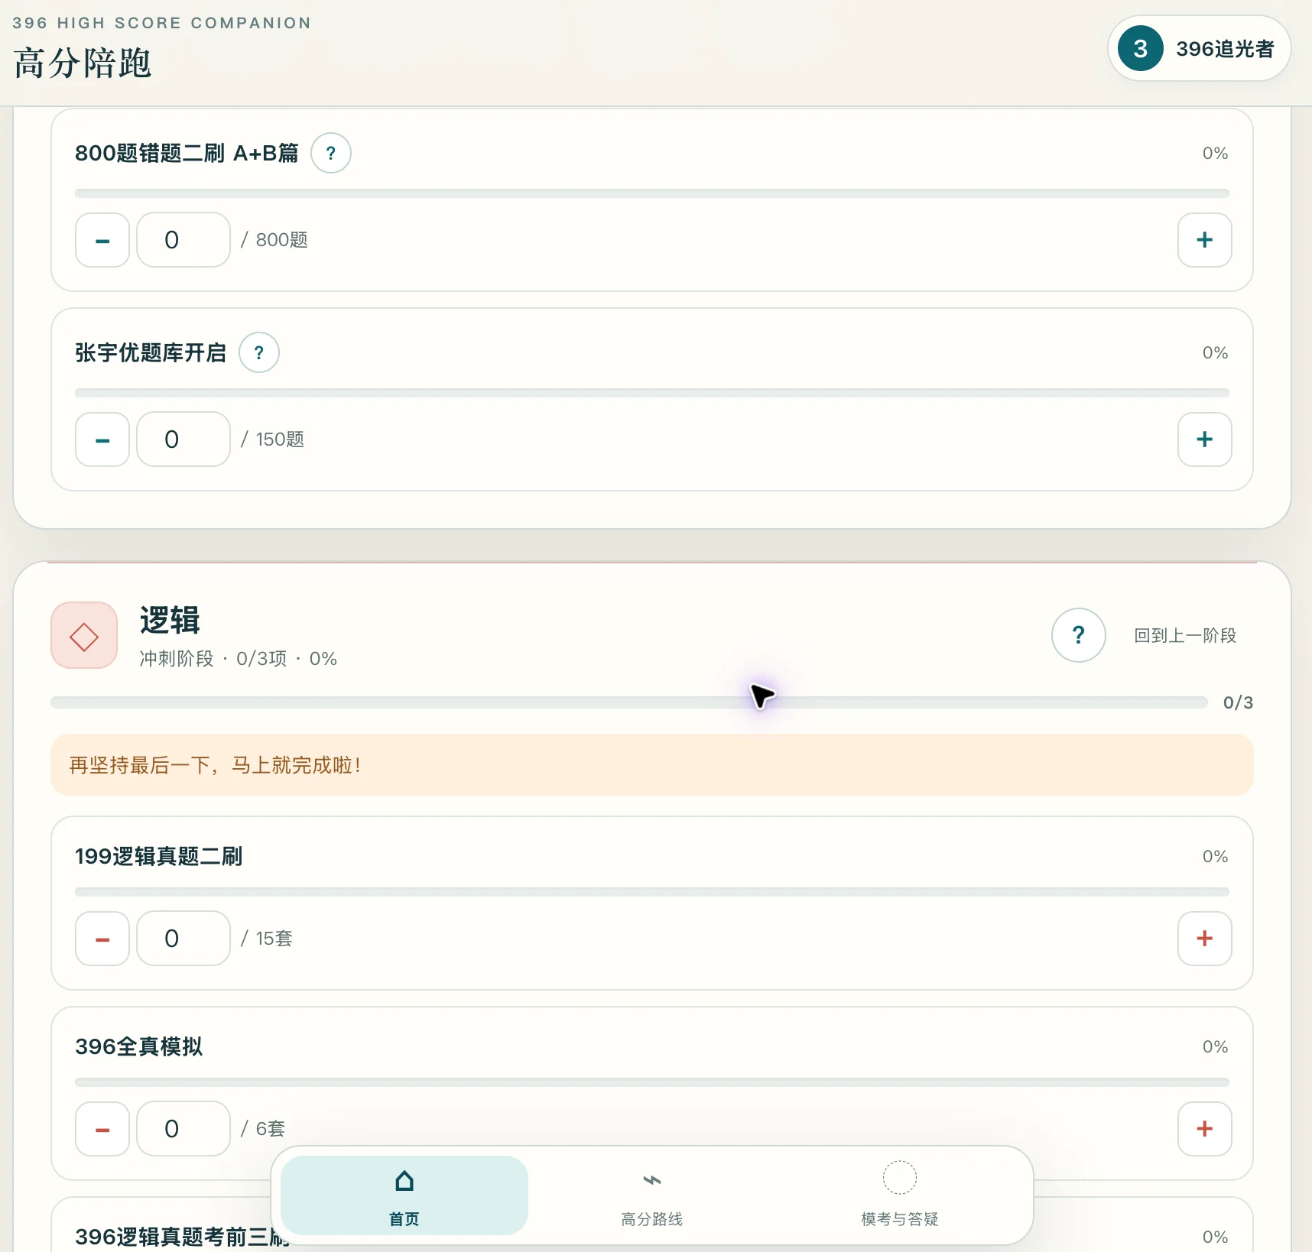The height and width of the screenshot is (1252, 1312).
Task: Click the 高分陪跑 app title
Action: coord(83,63)
